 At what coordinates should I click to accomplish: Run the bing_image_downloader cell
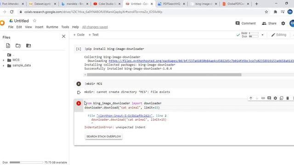click(79, 103)
